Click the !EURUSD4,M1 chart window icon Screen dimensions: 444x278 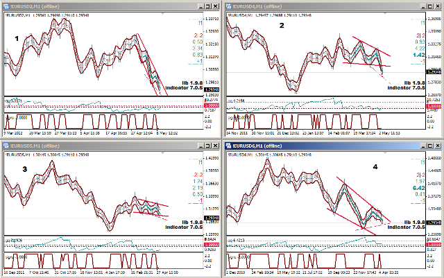228,6
